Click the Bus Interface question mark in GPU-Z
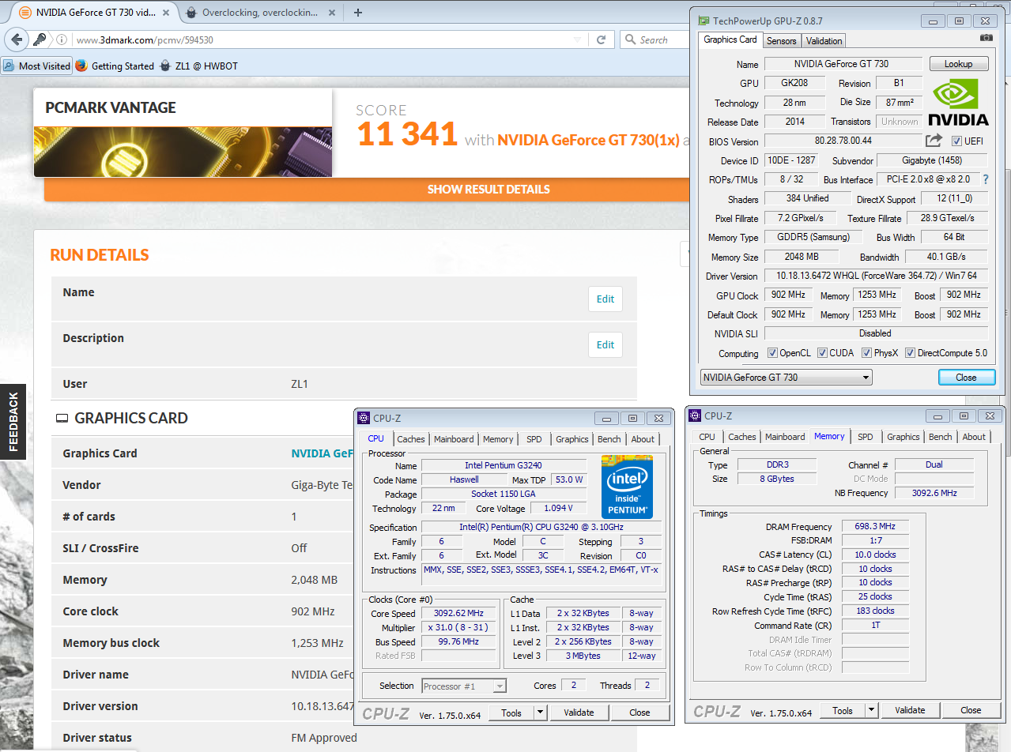This screenshot has width=1011, height=752. (986, 179)
